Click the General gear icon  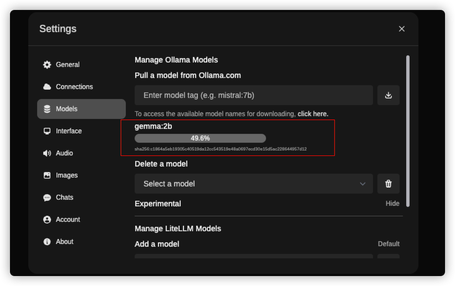pos(47,65)
